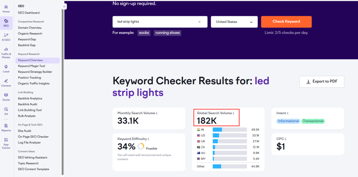Select Keyword Overview in the sidebar
The width and height of the screenshot is (358, 177).
click(x=38, y=60)
